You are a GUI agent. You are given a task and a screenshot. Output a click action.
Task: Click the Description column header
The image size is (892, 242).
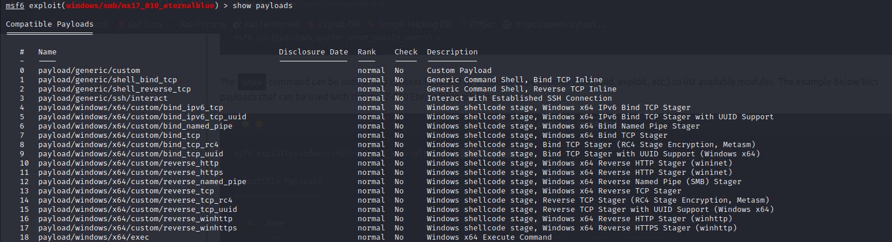452,52
